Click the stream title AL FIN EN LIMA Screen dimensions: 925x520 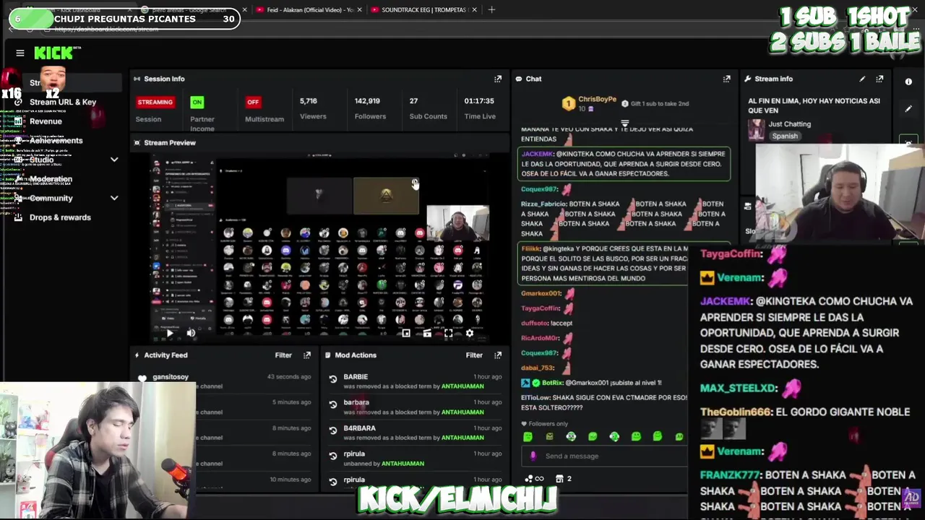coord(814,105)
